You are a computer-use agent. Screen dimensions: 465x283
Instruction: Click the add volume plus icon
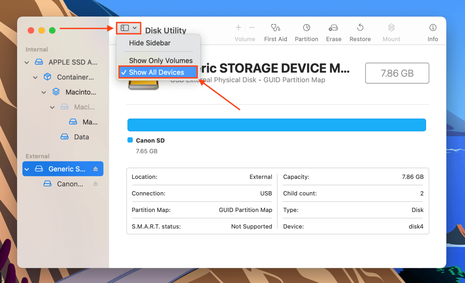click(238, 28)
